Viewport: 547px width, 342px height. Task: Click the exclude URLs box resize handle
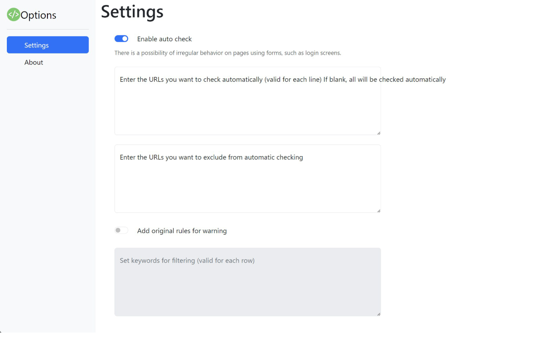point(379,211)
